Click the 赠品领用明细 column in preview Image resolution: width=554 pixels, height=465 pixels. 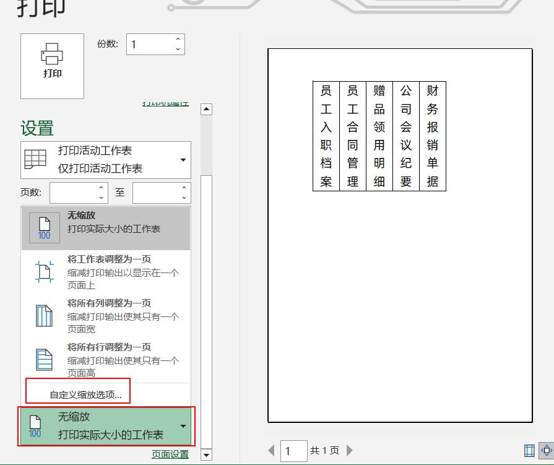(x=379, y=136)
